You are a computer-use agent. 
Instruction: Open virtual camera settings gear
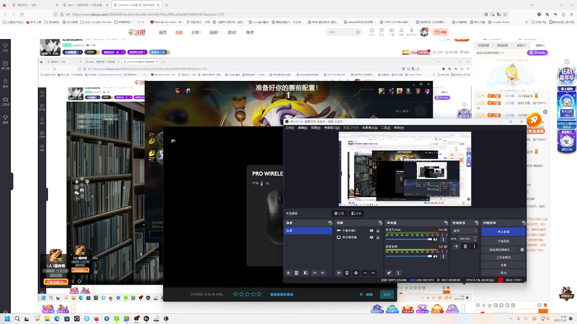pyautogui.click(x=522, y=250)
